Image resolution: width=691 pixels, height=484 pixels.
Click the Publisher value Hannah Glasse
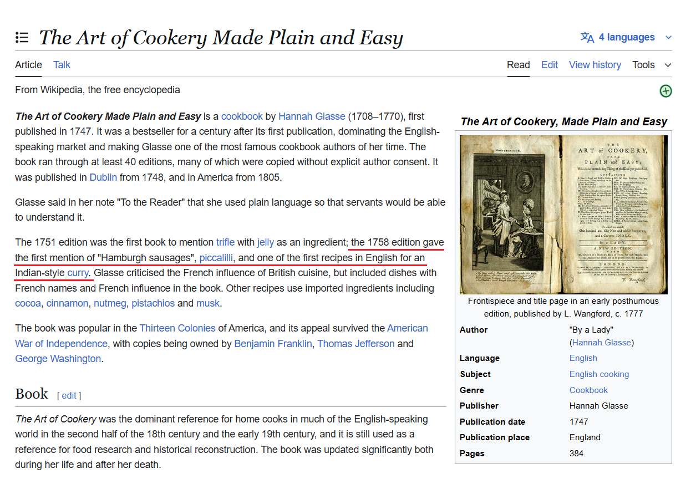point(599,406)
